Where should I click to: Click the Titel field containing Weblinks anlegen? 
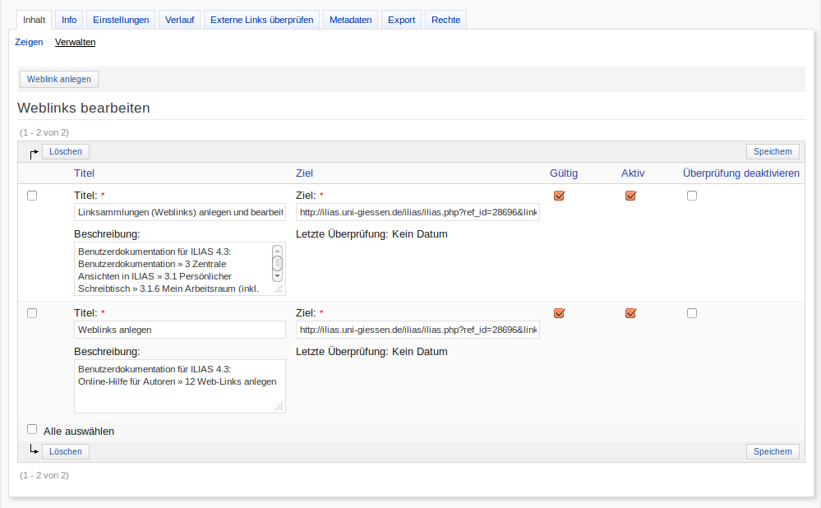click(x=179, y=330)
